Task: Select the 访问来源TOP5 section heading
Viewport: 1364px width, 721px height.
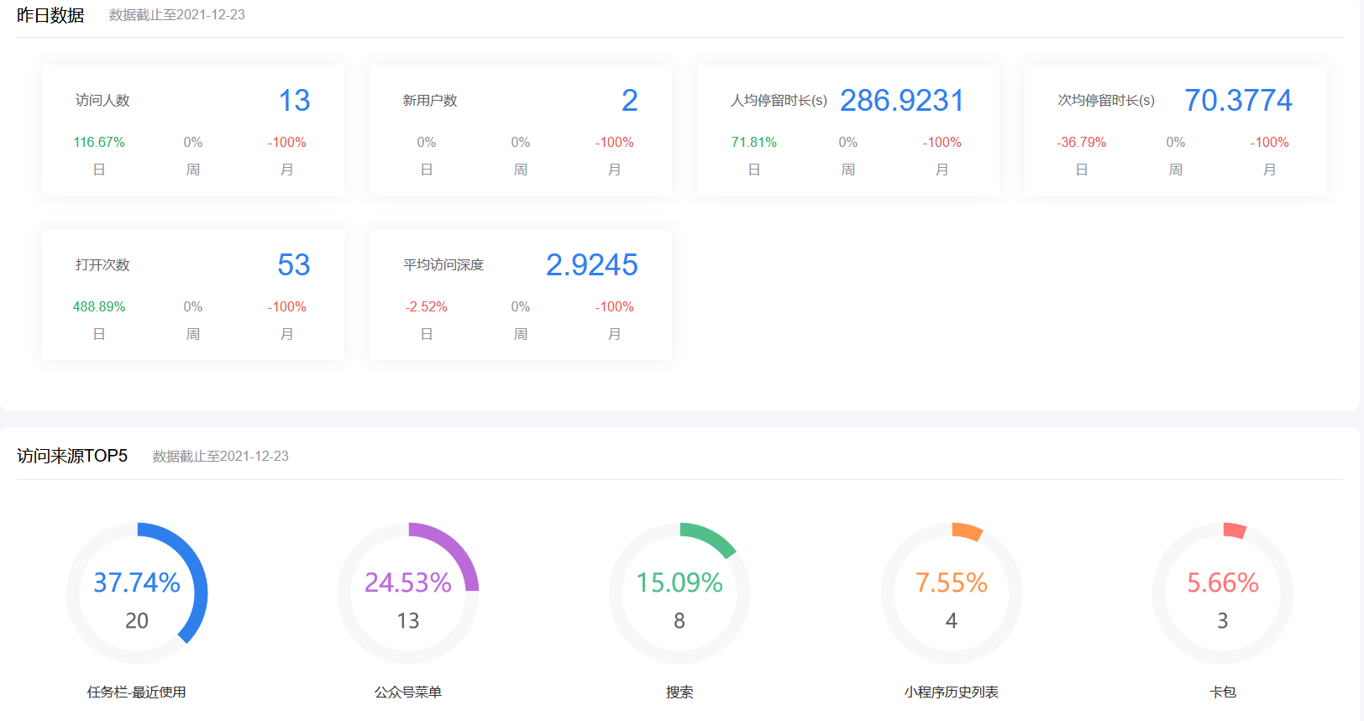Action: [72, 456]
